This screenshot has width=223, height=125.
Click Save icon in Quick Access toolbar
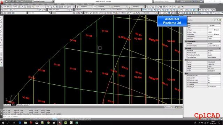(x=13, y=1)
